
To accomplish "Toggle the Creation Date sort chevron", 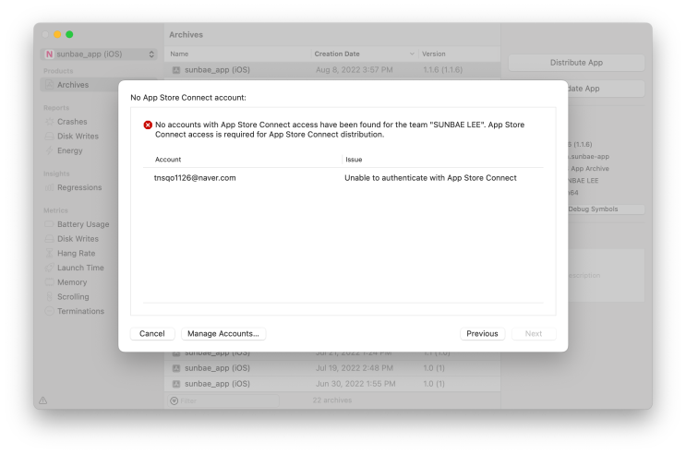I will pyautogui.click(x=412, y=54).
